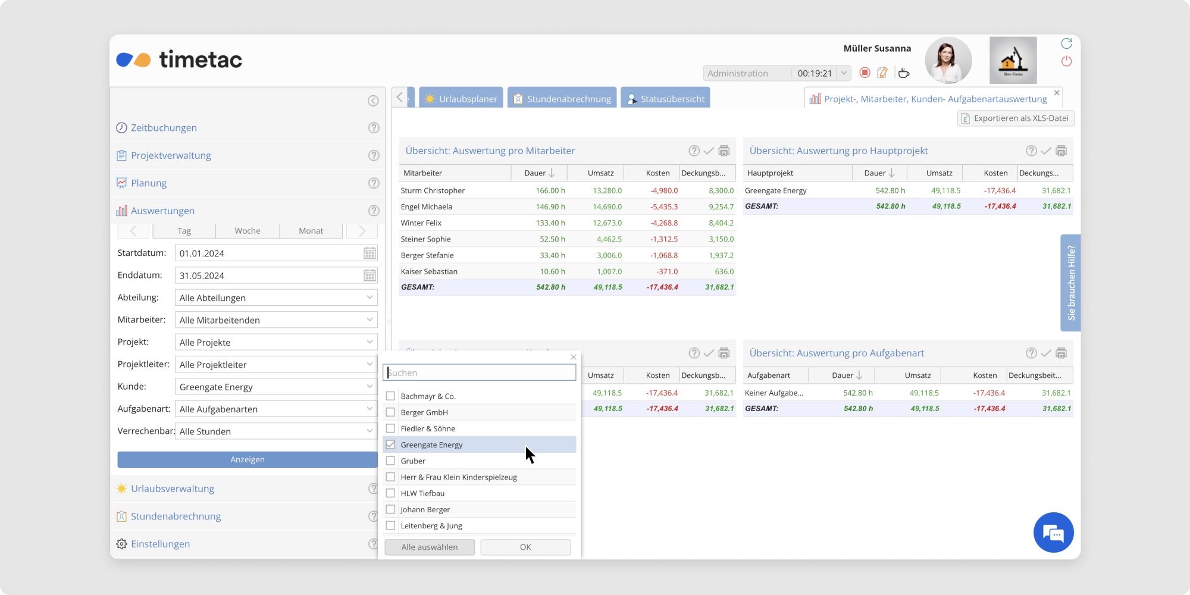Uncheck the Greengate Energy checkbox
This screenshot has width=1190, height=595.
click(x=390, y=444)
